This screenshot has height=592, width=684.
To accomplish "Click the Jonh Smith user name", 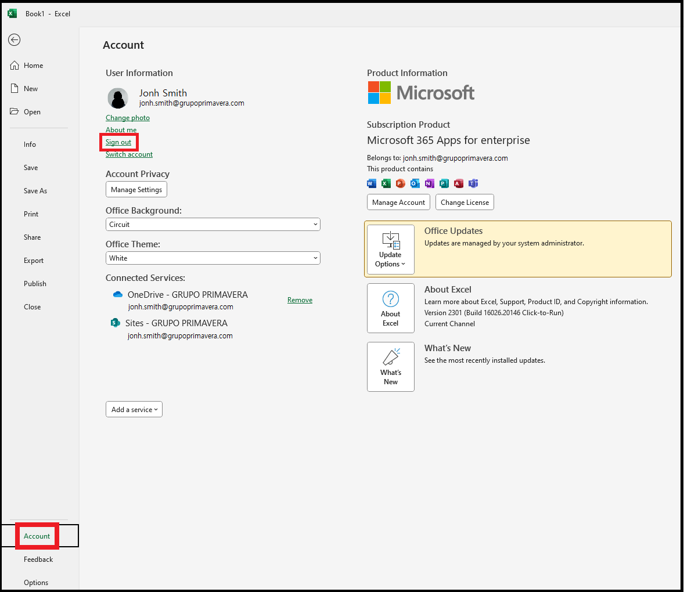I will 163,93.
